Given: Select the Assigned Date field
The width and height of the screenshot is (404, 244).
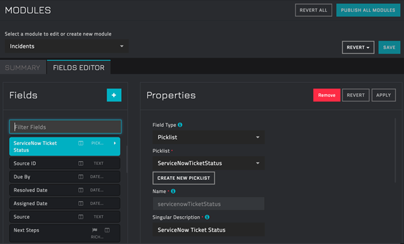Looking at the screenshot, I should pos(65,203).
